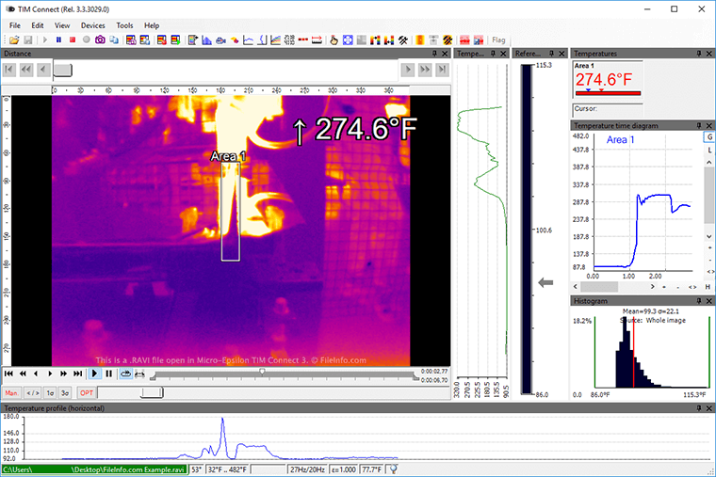Open the Tools menu
The image size is (716, 477).
coord(124,25)
